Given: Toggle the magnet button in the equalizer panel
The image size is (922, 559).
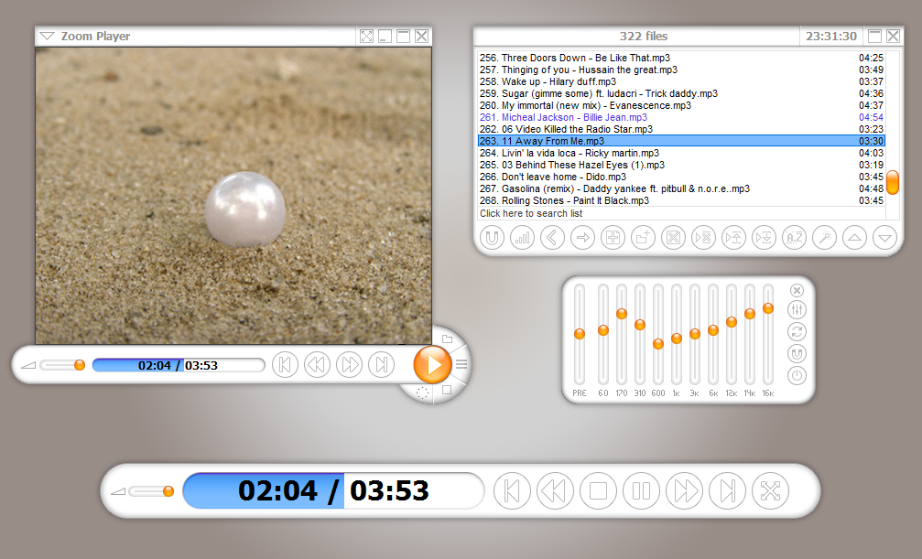Looking at the screenshot, I should point(797,353).
